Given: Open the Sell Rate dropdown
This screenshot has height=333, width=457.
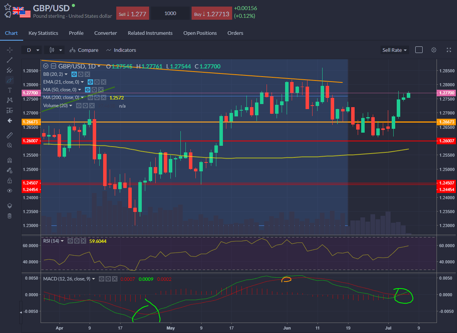Looking at the screenshot, I should point(394,50).
